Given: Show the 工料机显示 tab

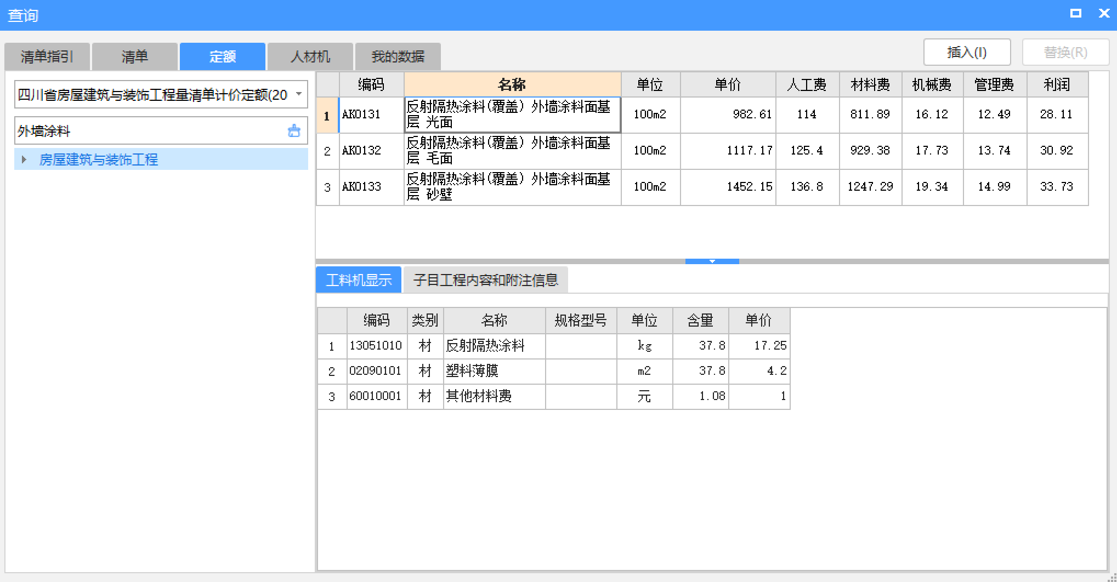Looking at the screenshot, I should [x=359, y=280].
